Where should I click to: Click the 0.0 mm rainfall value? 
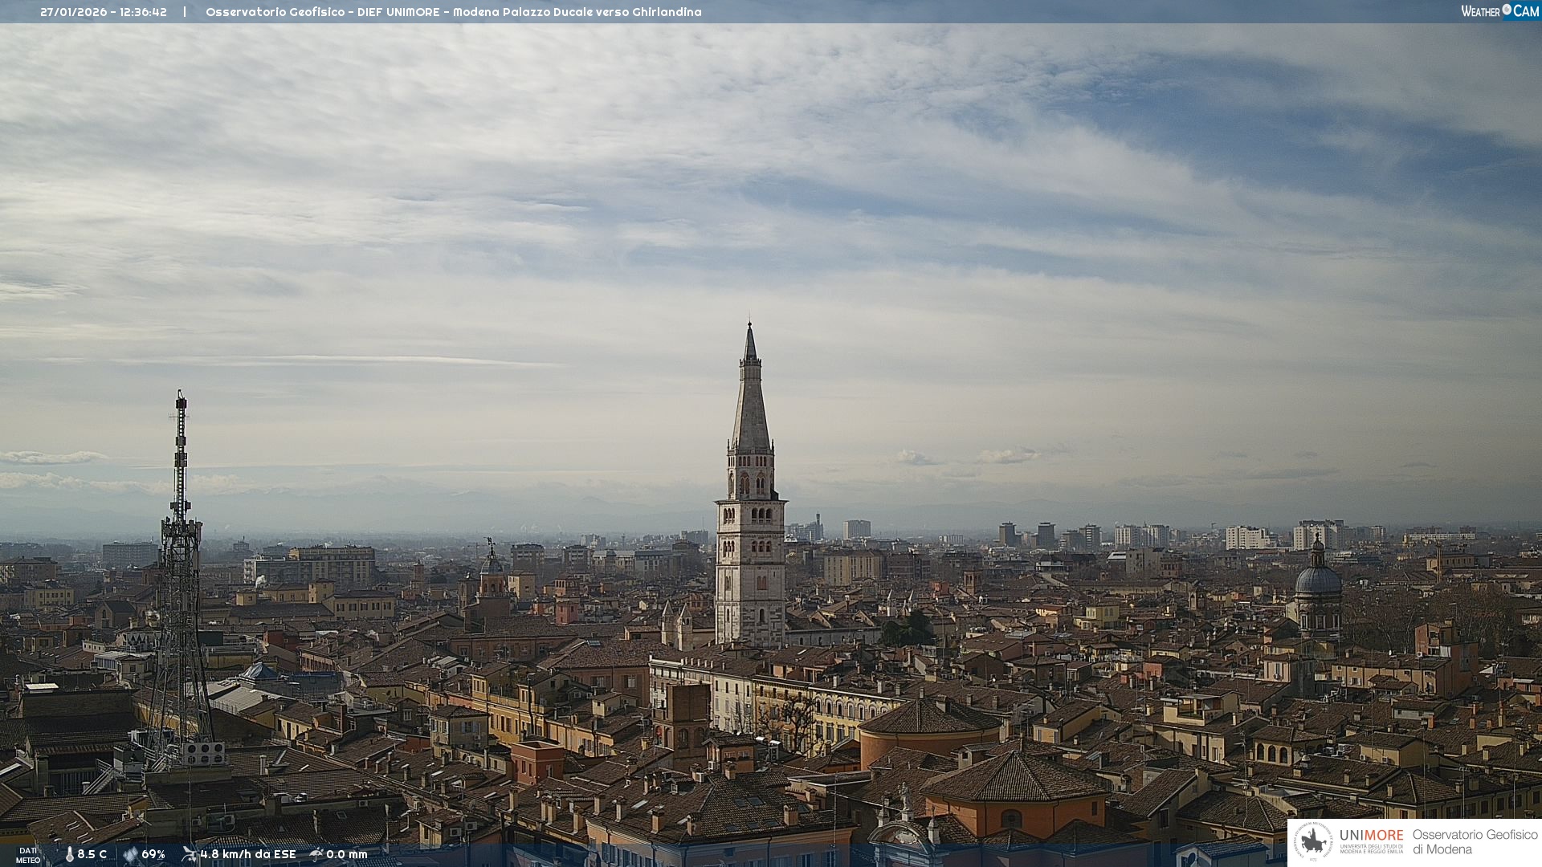coord(347,854)
